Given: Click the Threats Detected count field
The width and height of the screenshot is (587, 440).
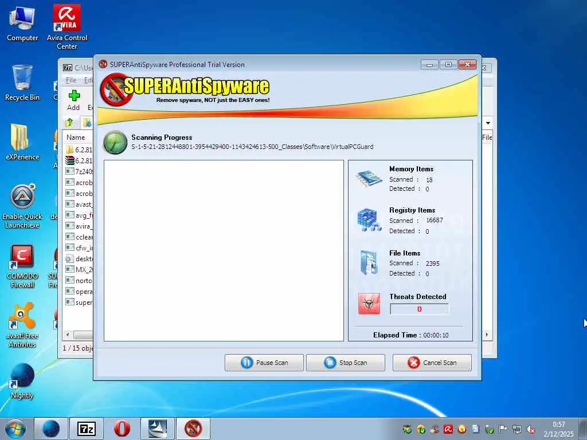Looking at the screenshot, I should point(419,309).
